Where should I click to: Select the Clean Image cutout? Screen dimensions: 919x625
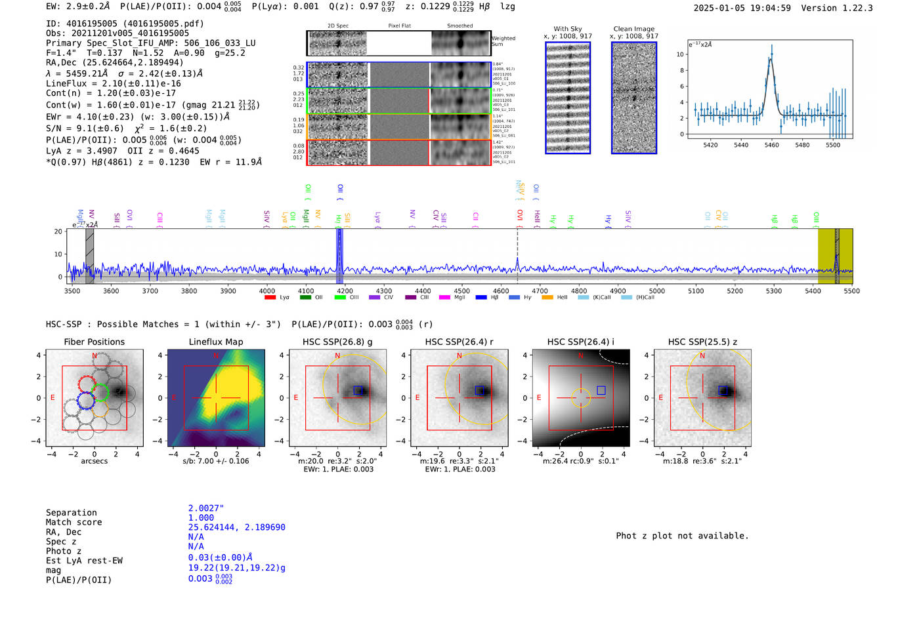coord(634,98)
